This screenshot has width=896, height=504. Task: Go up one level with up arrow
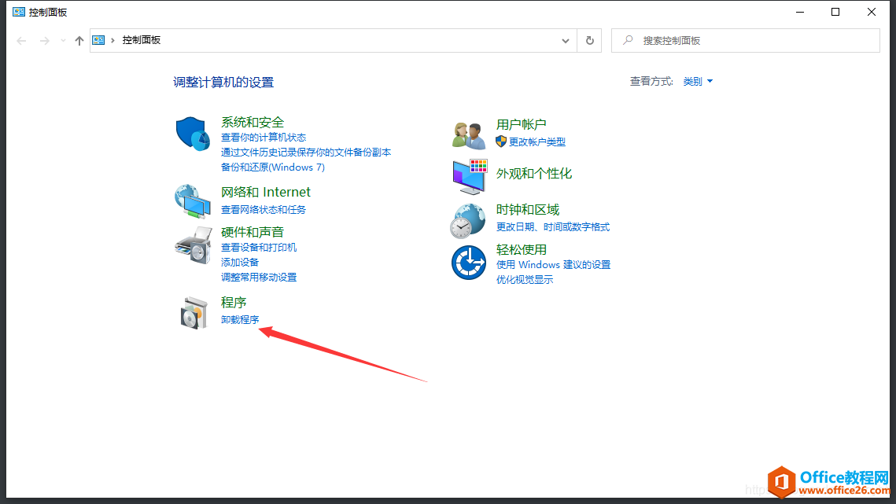click(79, 41)
